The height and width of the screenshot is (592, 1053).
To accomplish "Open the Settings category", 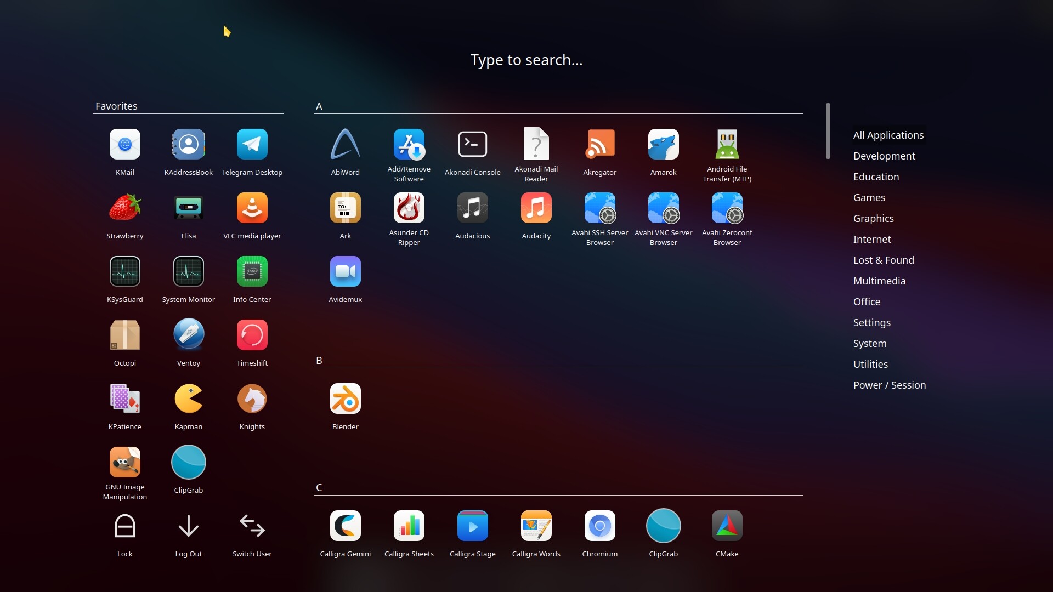I will (x=871, y=323).
